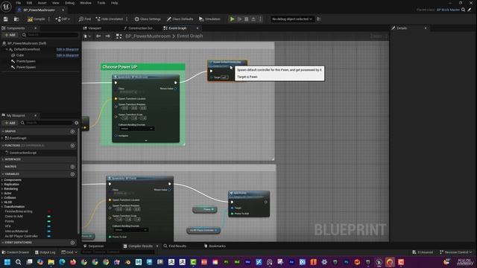The image size is (477, 268).
Task: Toggle Hide Unrelated nodes
Action: (110, 19)
